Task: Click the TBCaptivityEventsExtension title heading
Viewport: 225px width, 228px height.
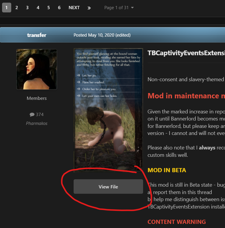Action: coord(186,53)
